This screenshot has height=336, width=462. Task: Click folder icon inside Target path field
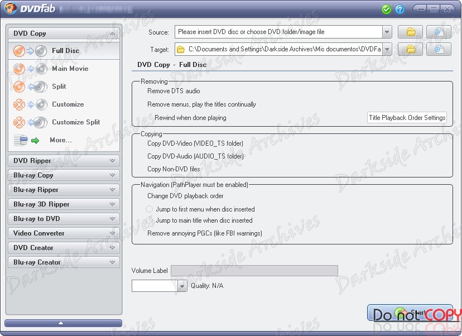[x=180, y=50]
